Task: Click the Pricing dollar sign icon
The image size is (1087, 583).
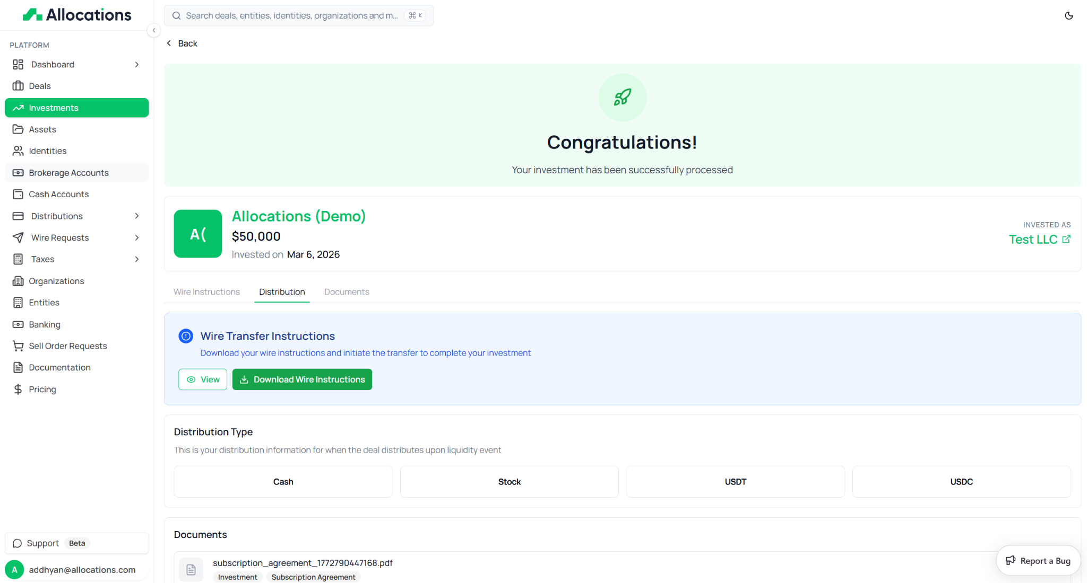Action: pos(18,390)
